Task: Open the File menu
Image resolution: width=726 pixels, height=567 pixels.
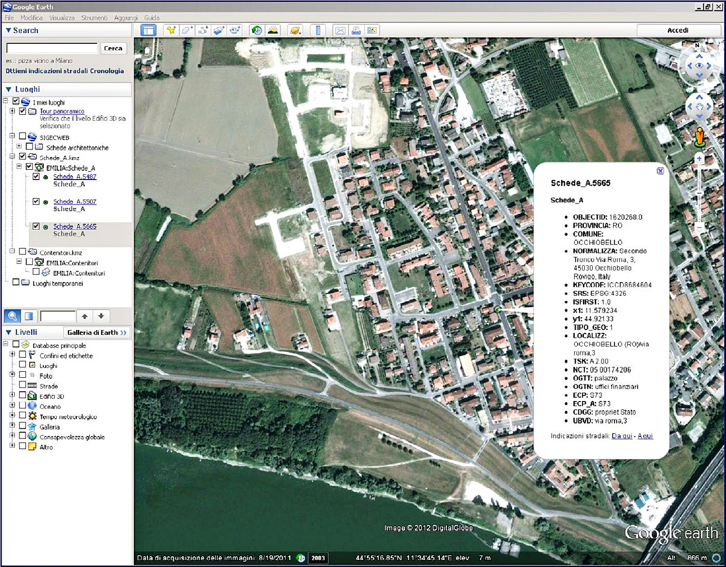Action: [9, 18]
